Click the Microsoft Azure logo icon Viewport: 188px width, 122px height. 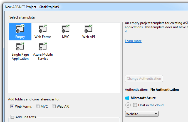tap(127, 98)
